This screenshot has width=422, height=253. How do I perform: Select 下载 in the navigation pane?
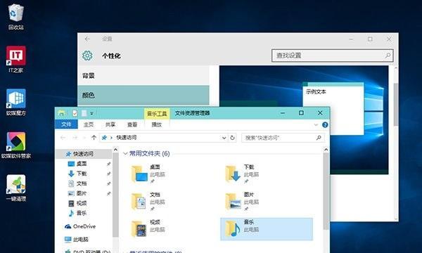tap(82, 174)
